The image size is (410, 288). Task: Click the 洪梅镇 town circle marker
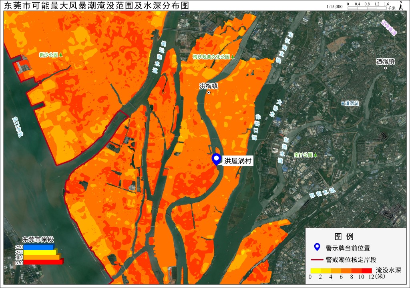209,92
